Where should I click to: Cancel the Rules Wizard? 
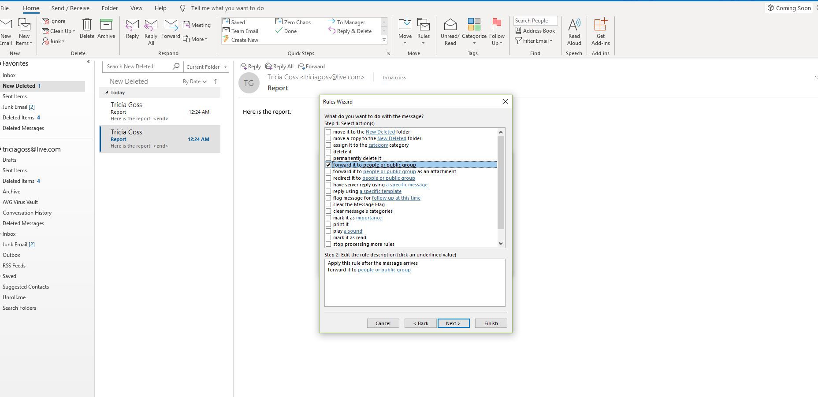tap(383, 323)
